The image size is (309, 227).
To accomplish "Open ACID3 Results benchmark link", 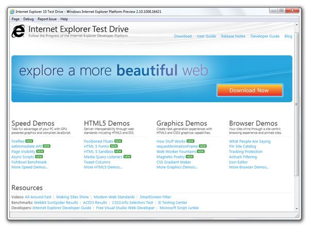I will (95, 203).
